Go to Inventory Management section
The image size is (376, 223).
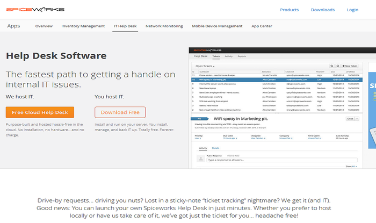point(83,26)
